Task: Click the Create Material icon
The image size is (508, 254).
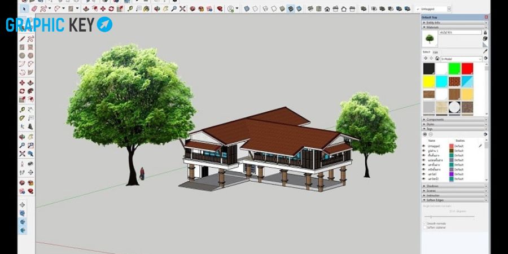Action: click(485, 38)
